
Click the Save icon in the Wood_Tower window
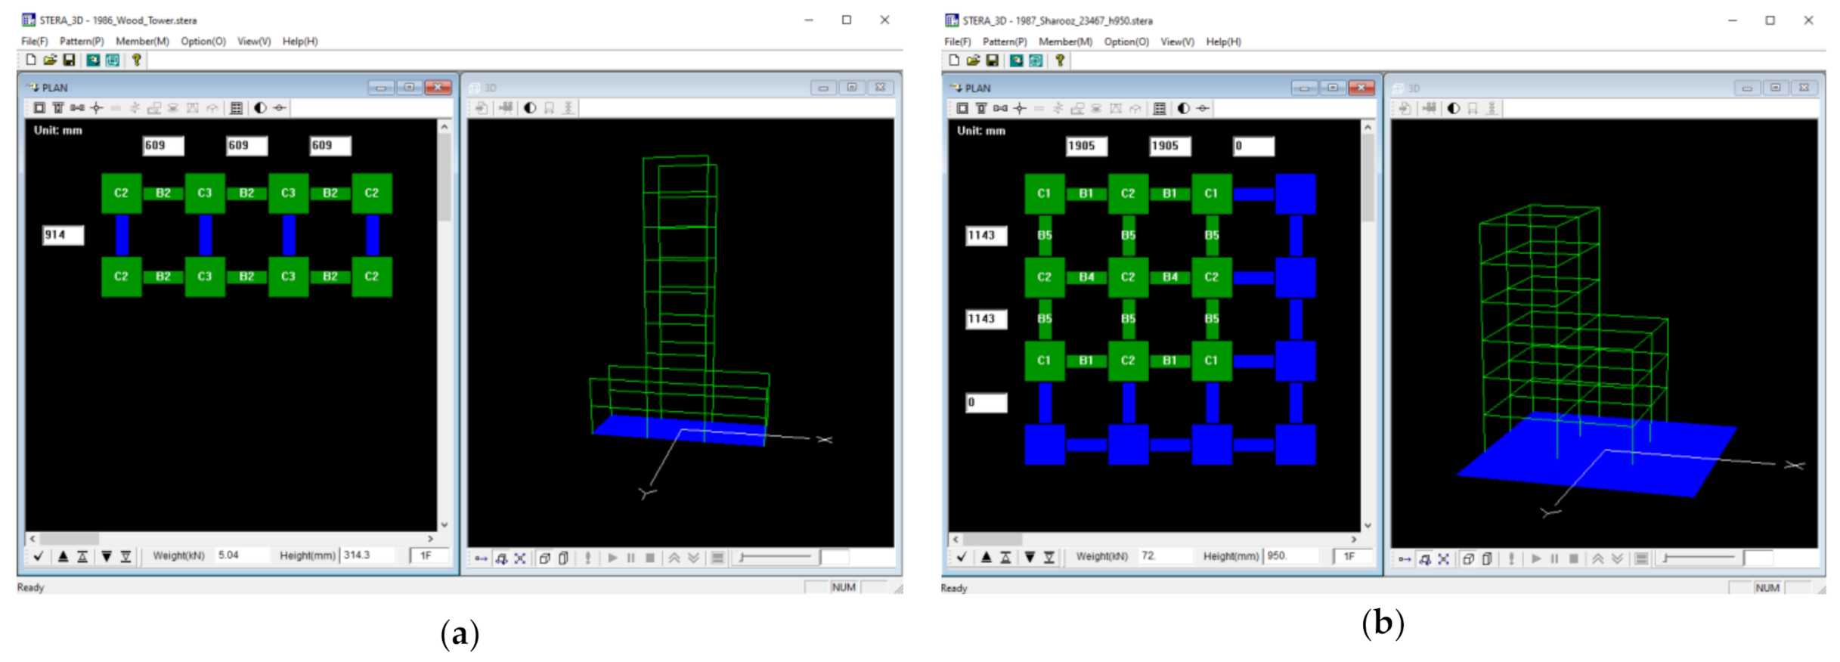[69, 60]
